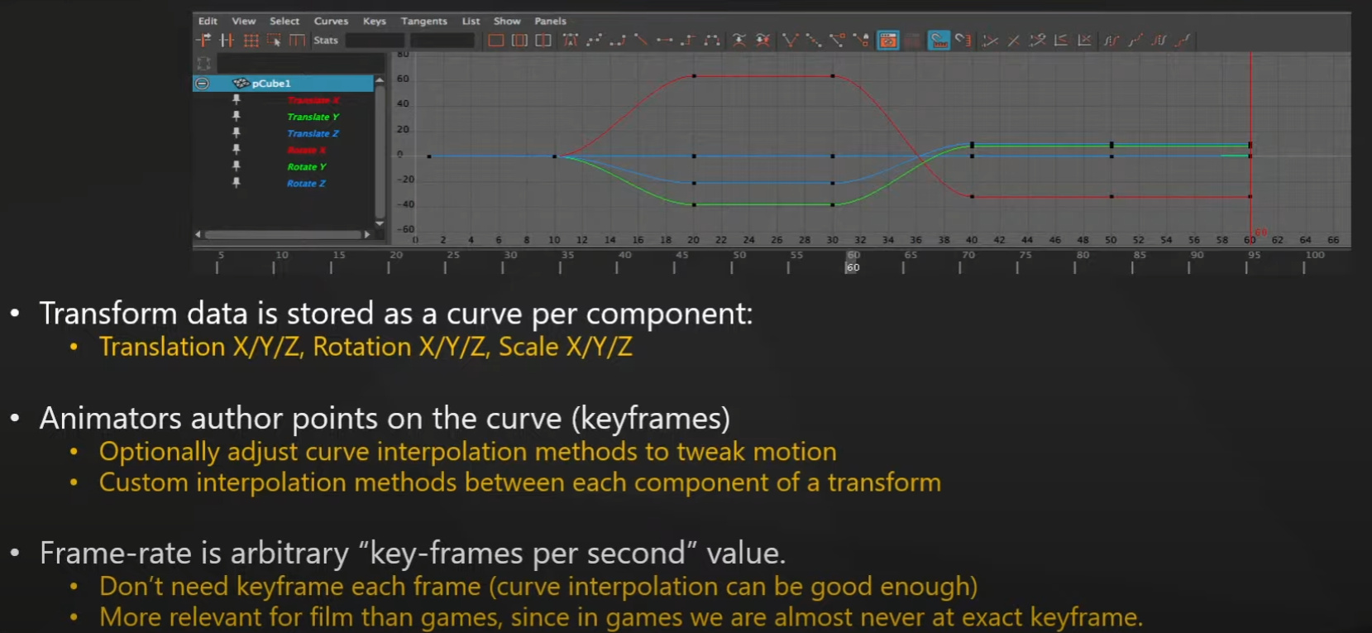Click the Break Tangents icon
The width and height of the screenshot is (1372, 633).
point(791,41)
